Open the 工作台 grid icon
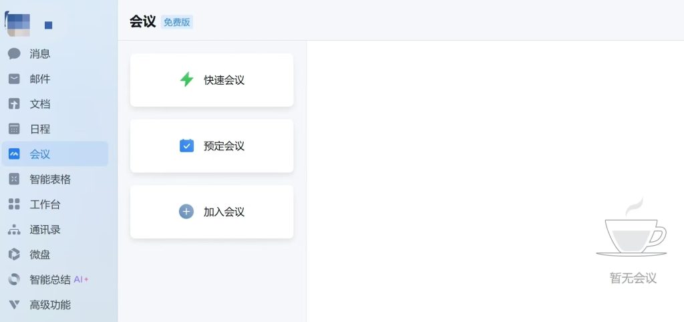 14,204
